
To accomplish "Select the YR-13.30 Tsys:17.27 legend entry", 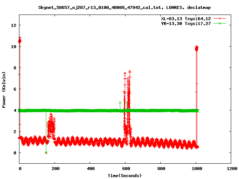I will pyautogui.click(x=186, y=23).
